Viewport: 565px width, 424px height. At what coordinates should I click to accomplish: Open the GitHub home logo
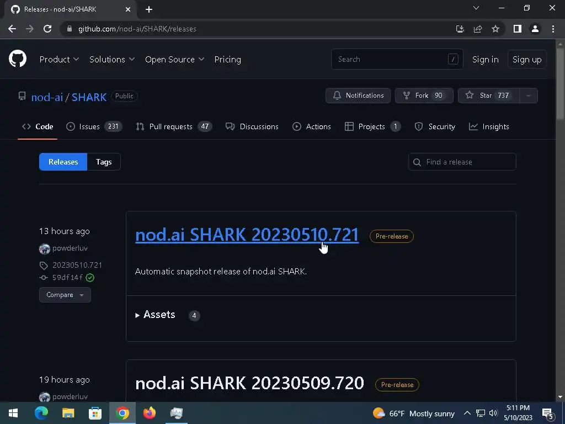tap(18, 59)
